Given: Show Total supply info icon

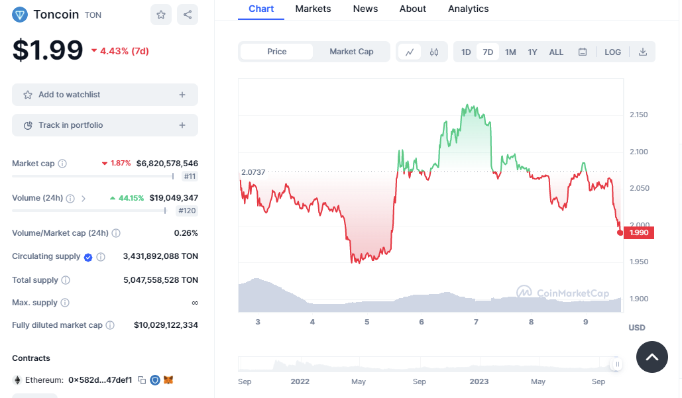Looking at the screenshot, I should click(66, 280).
